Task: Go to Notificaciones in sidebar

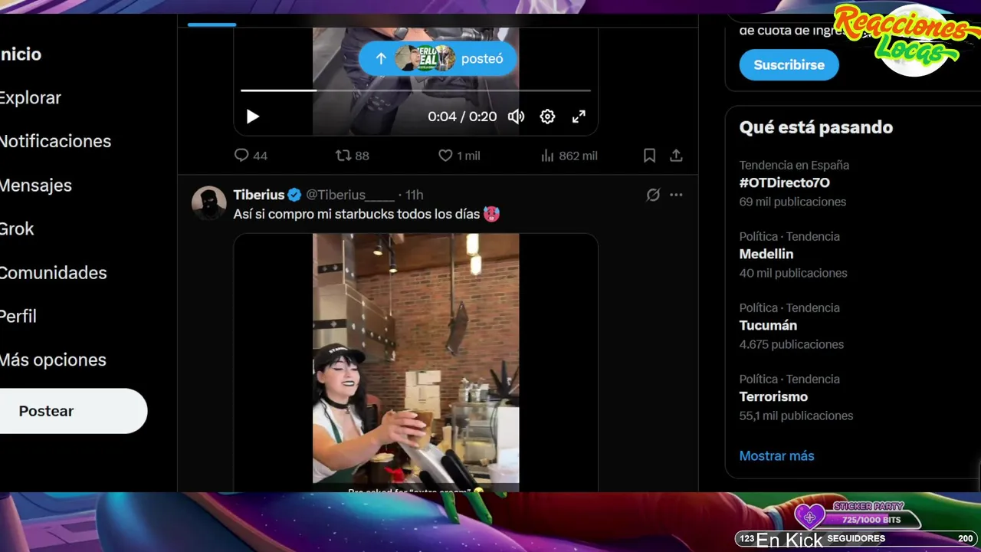Action: pos(55,141)
